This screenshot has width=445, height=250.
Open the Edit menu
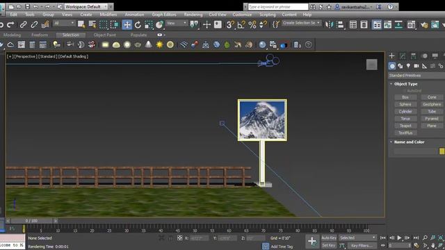point(13,15)
